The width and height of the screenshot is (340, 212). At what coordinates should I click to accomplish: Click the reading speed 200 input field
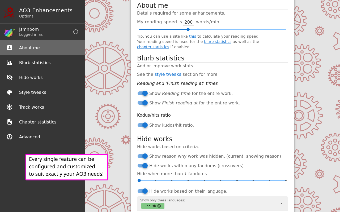tap(189, 22)
